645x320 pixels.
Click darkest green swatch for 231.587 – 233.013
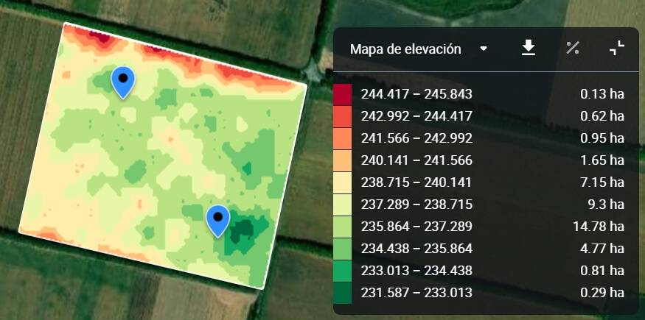tap(343, 293)
